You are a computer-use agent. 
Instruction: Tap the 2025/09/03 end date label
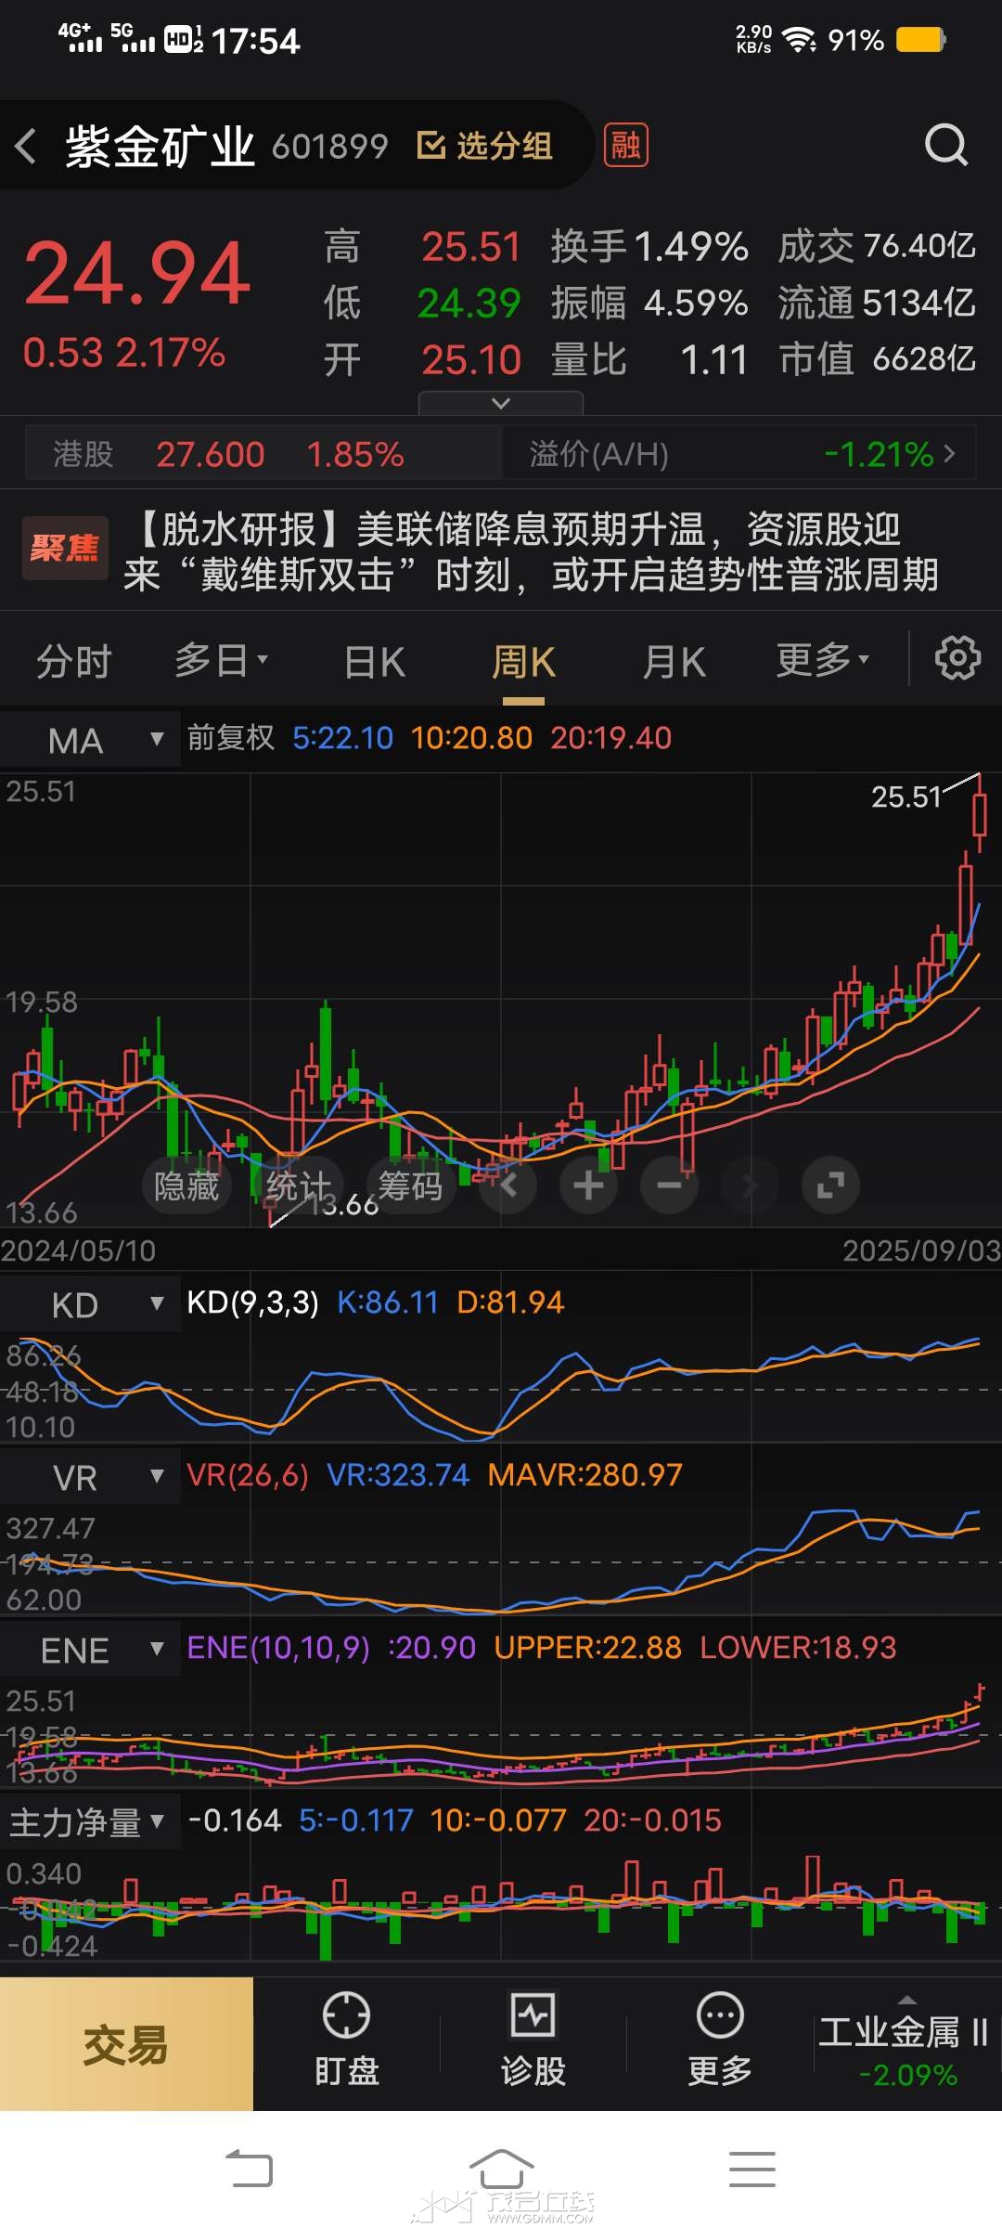(x=921, y=1250)
